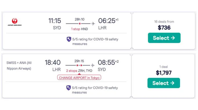Click the 16 deals from text
The width and height of the screenshot is (198, 110).
(x=164, y=22)
